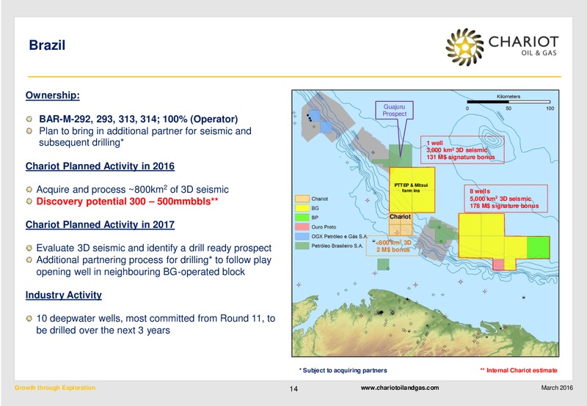Click the Chariot block label on map
This screenshot has height=406, width=587.
(400, 217)
